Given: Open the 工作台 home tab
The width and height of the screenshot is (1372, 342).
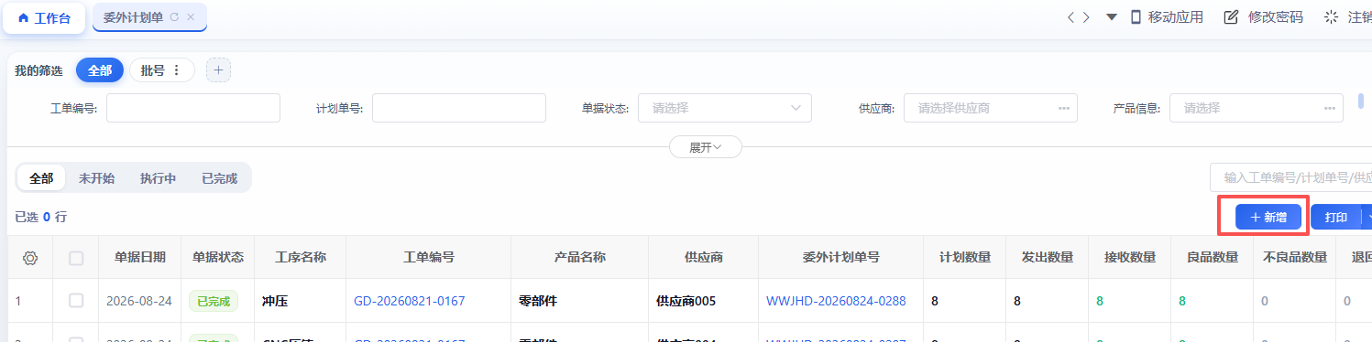Looking at the screenshot, I should point(44,17).
